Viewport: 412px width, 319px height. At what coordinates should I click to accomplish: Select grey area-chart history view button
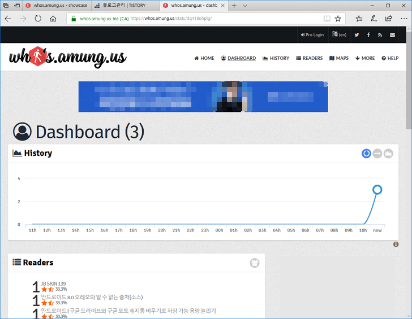(388, 154)
